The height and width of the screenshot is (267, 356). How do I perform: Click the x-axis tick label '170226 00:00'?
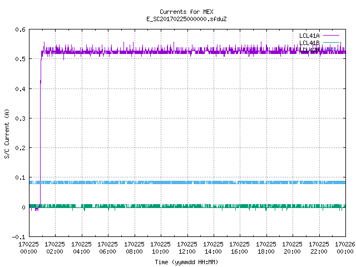pos(345,248)
